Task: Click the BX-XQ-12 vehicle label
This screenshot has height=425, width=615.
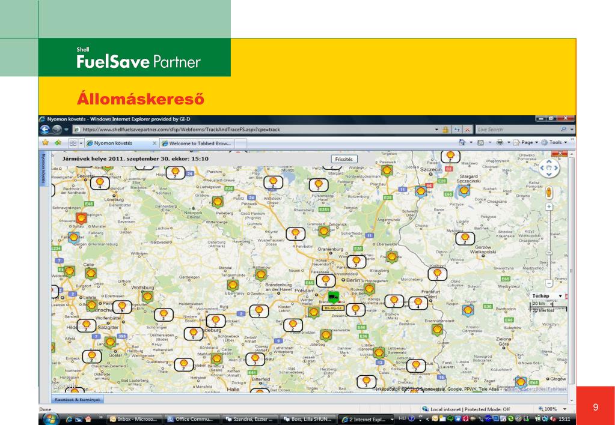Action: (333, 308)
